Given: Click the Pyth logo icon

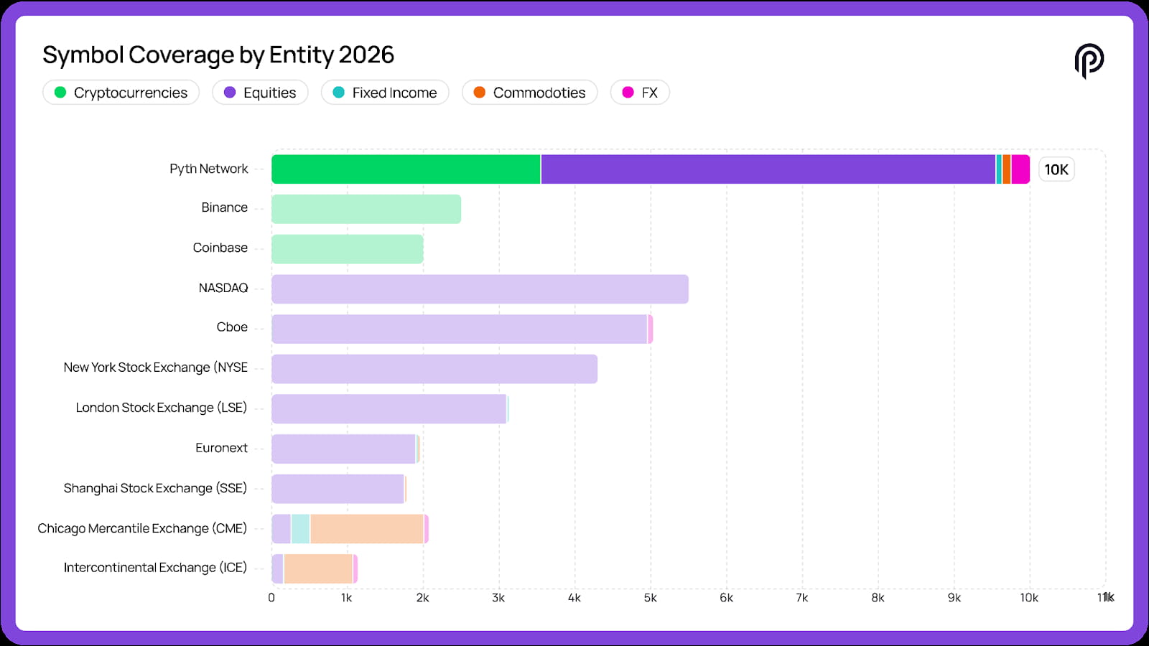Looking at the screenshot, I should click(1089, 60).
